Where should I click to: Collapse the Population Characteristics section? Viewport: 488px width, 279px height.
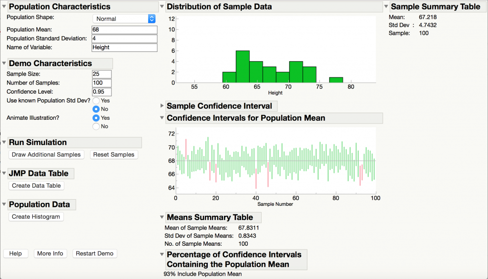click(4, 7)
